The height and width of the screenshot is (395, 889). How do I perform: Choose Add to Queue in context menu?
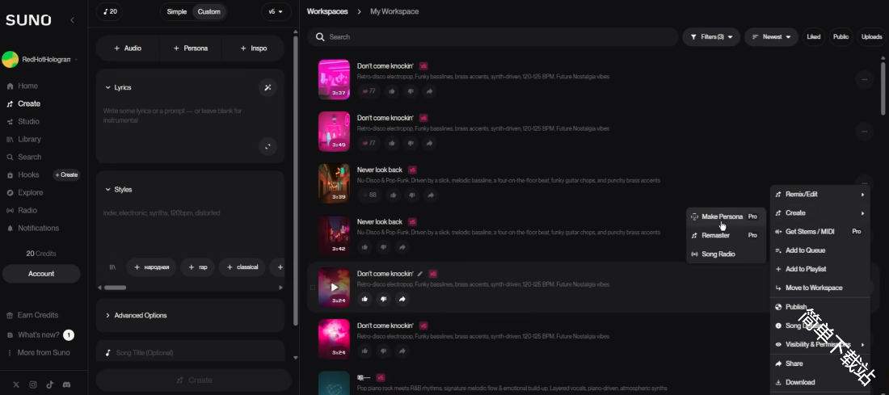coord(805,250)
